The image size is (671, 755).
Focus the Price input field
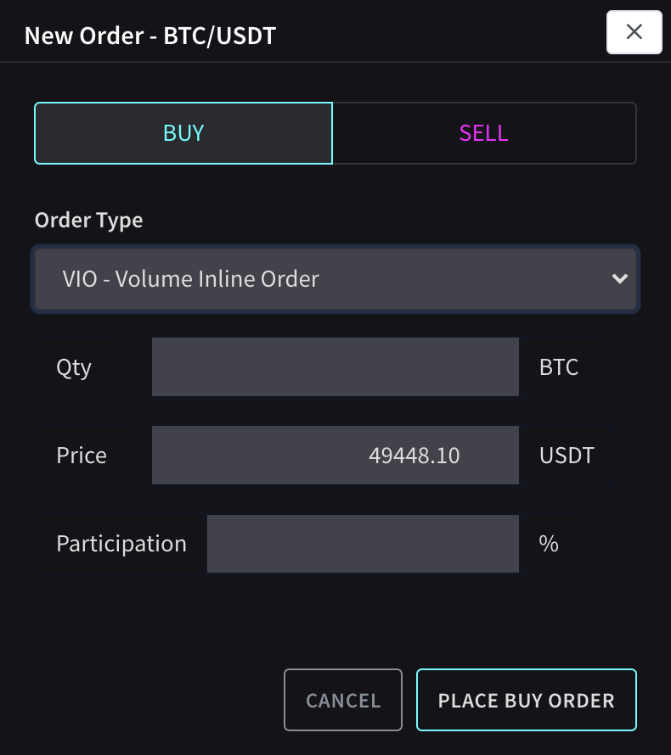point(335,456)
